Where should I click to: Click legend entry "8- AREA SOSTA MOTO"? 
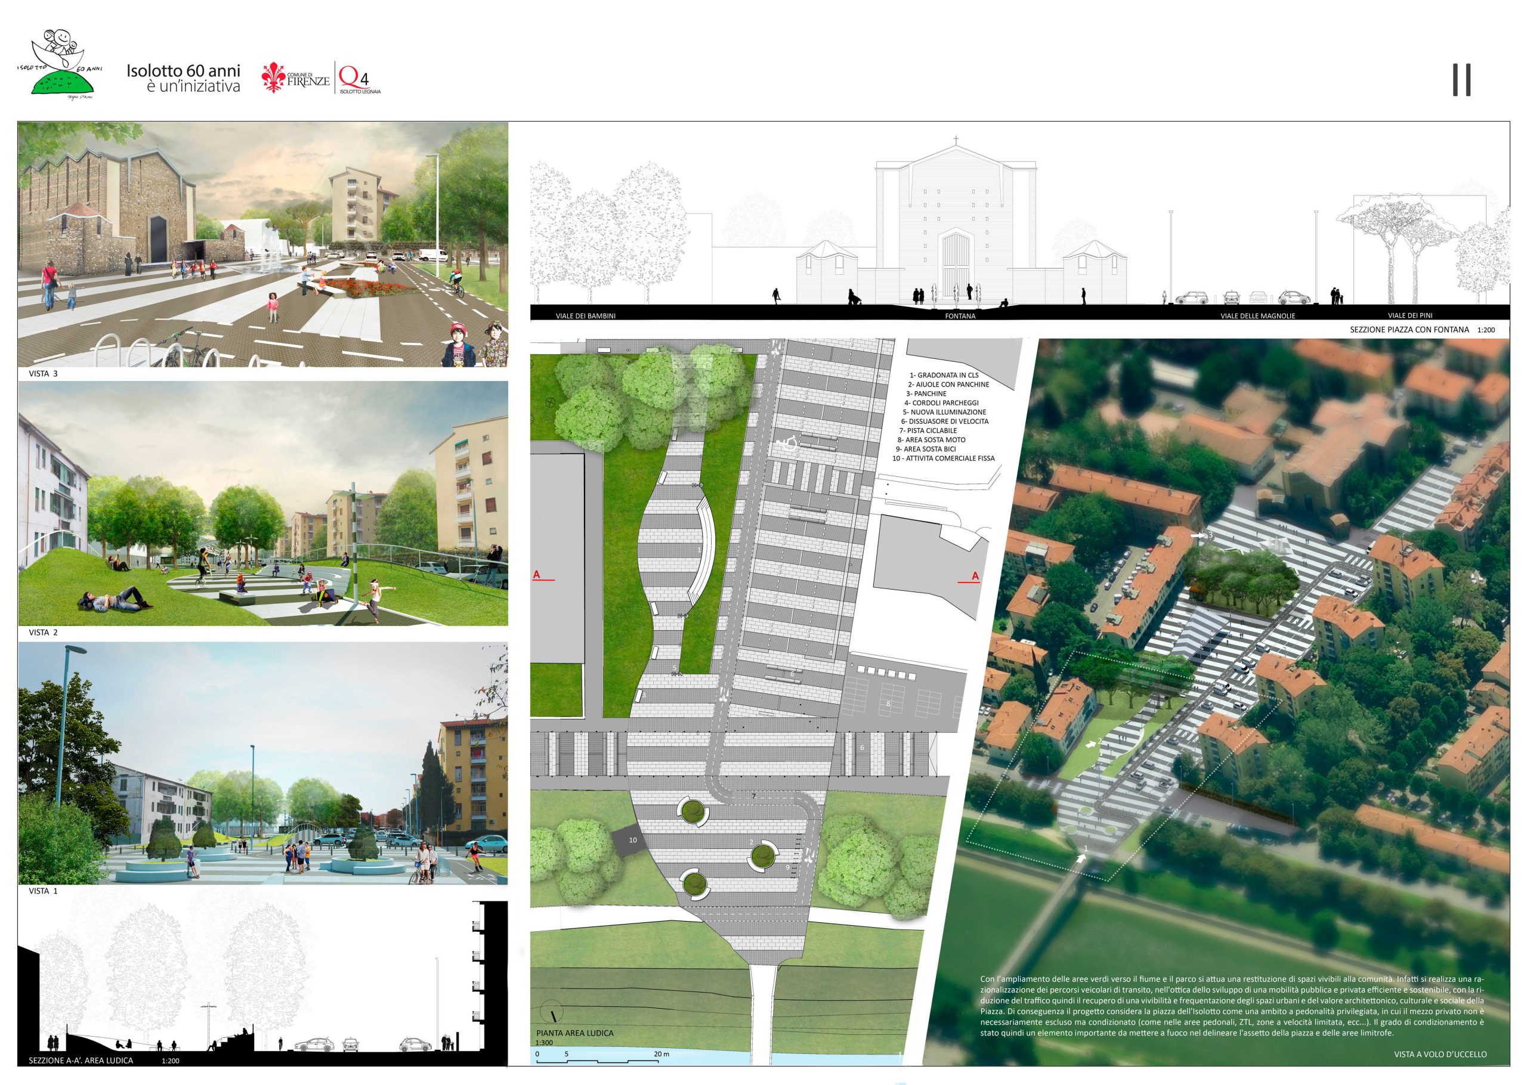point(932,441)
